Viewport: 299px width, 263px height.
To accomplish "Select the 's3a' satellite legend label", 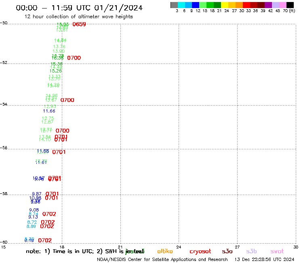I will [x=227, y=251].
